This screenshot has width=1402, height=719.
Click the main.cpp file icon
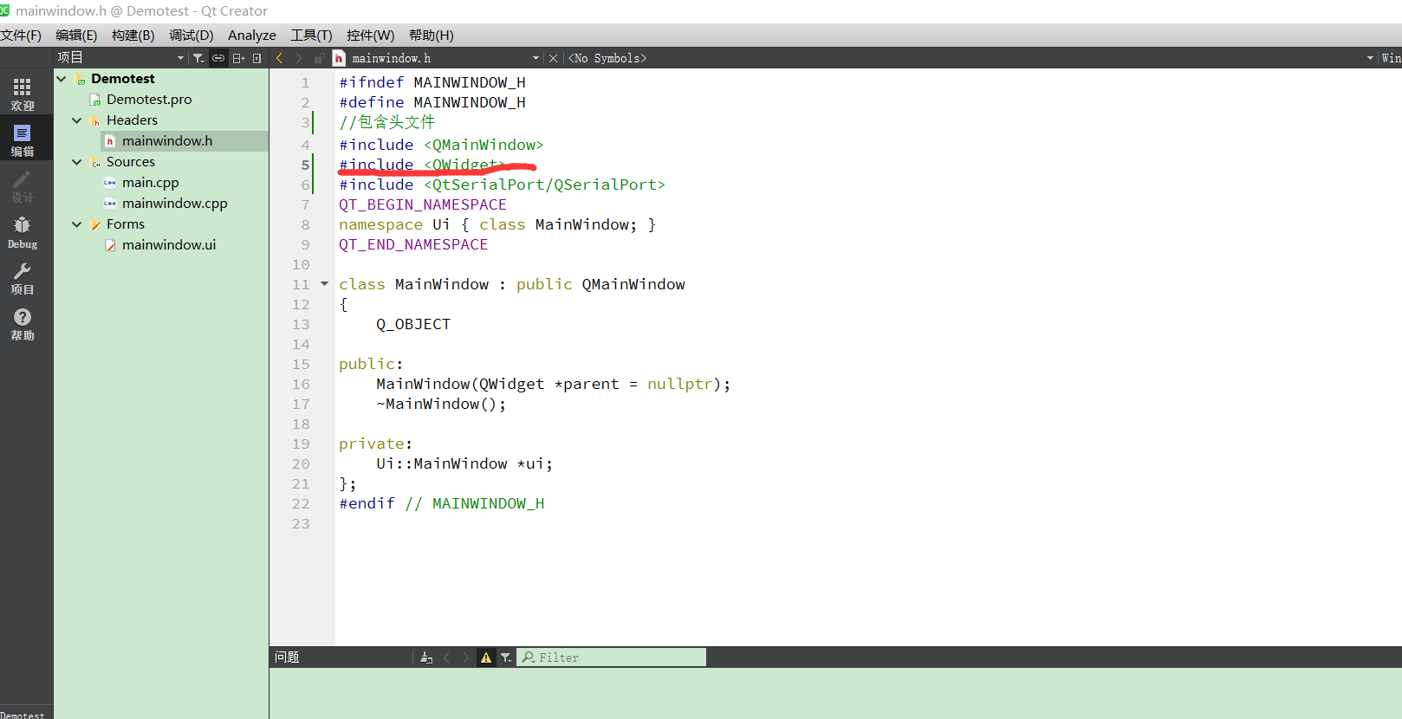click(110, 183)
